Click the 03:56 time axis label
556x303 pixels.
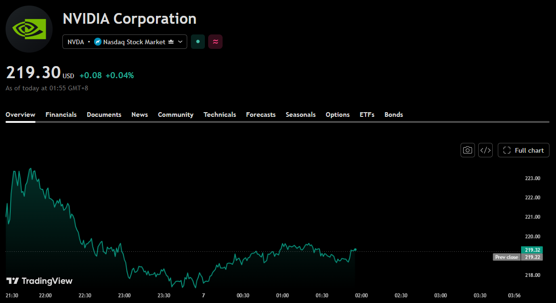514,295
